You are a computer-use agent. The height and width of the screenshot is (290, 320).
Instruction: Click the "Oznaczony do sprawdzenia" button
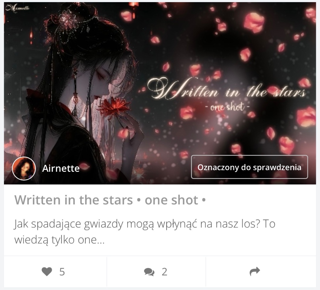point(249,167)
